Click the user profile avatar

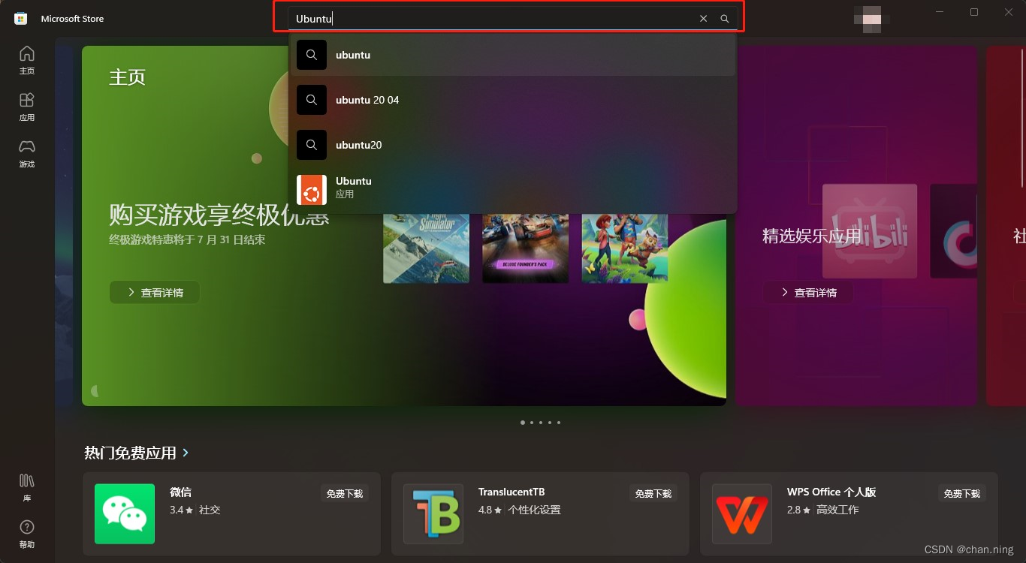872,19
